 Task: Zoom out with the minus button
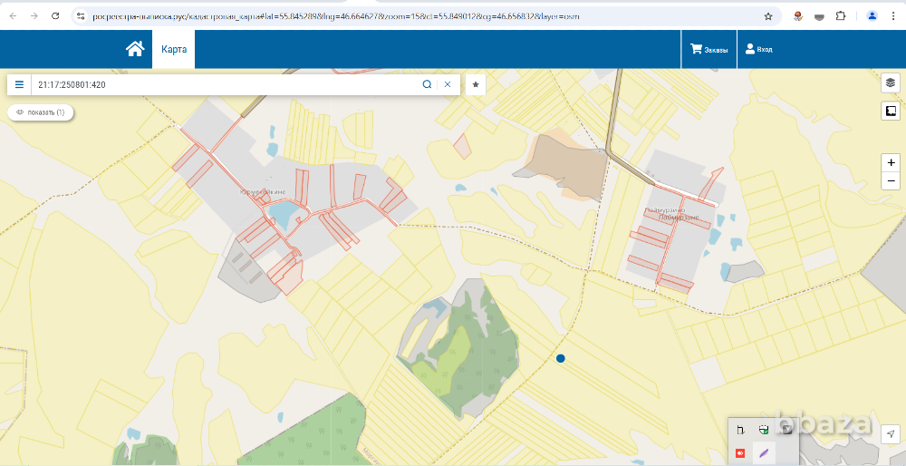pos(892,180)
